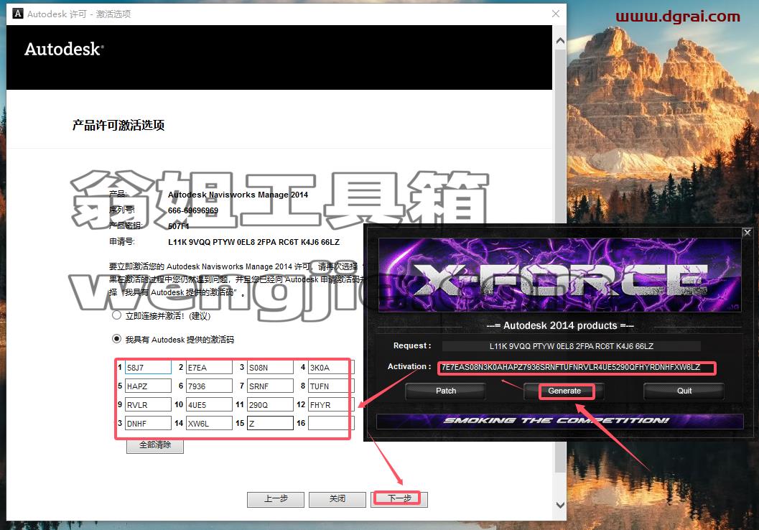Click activation code box 13 containing DNHF
The image size is (759, 530).
(148, 424)
